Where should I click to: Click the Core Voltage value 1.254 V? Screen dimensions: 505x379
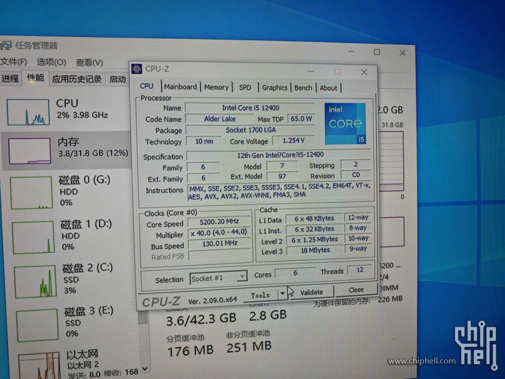tap(293, 140)
